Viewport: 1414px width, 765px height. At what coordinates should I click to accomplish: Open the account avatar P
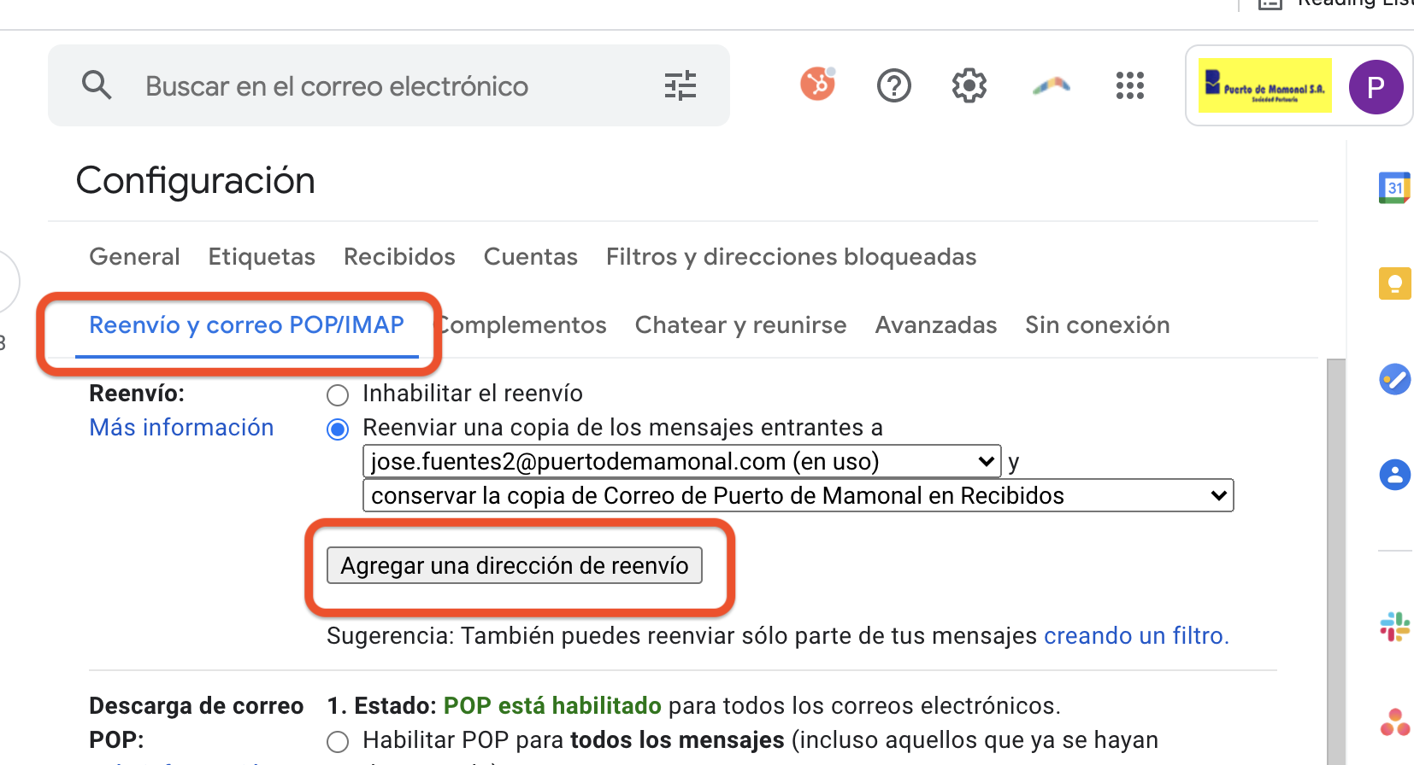pyautogui.click(x=1376, y=86)
